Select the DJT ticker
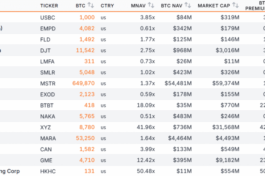Image resolution: width=265 pixels, height=176 pixels. (x=45, y=50)
